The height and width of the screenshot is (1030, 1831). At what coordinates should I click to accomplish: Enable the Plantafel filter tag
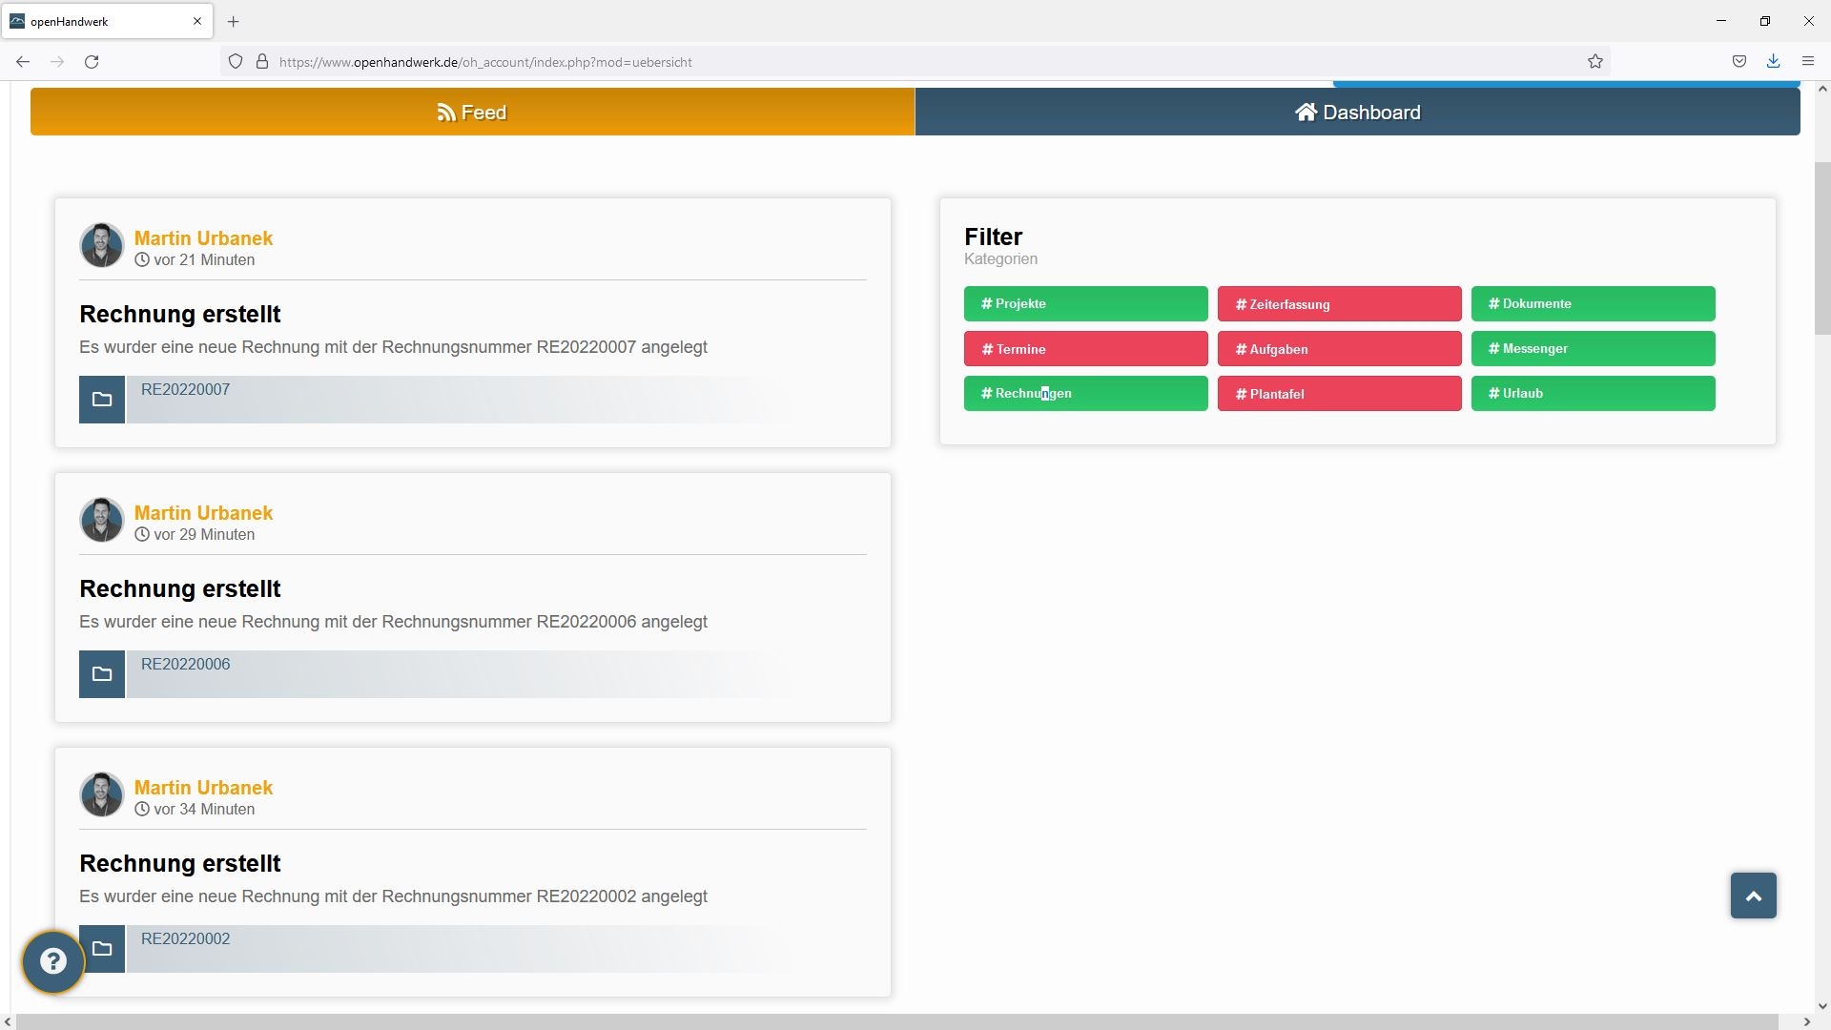click(1339, 394)
